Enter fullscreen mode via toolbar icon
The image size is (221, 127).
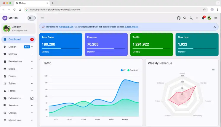(197, 18)
